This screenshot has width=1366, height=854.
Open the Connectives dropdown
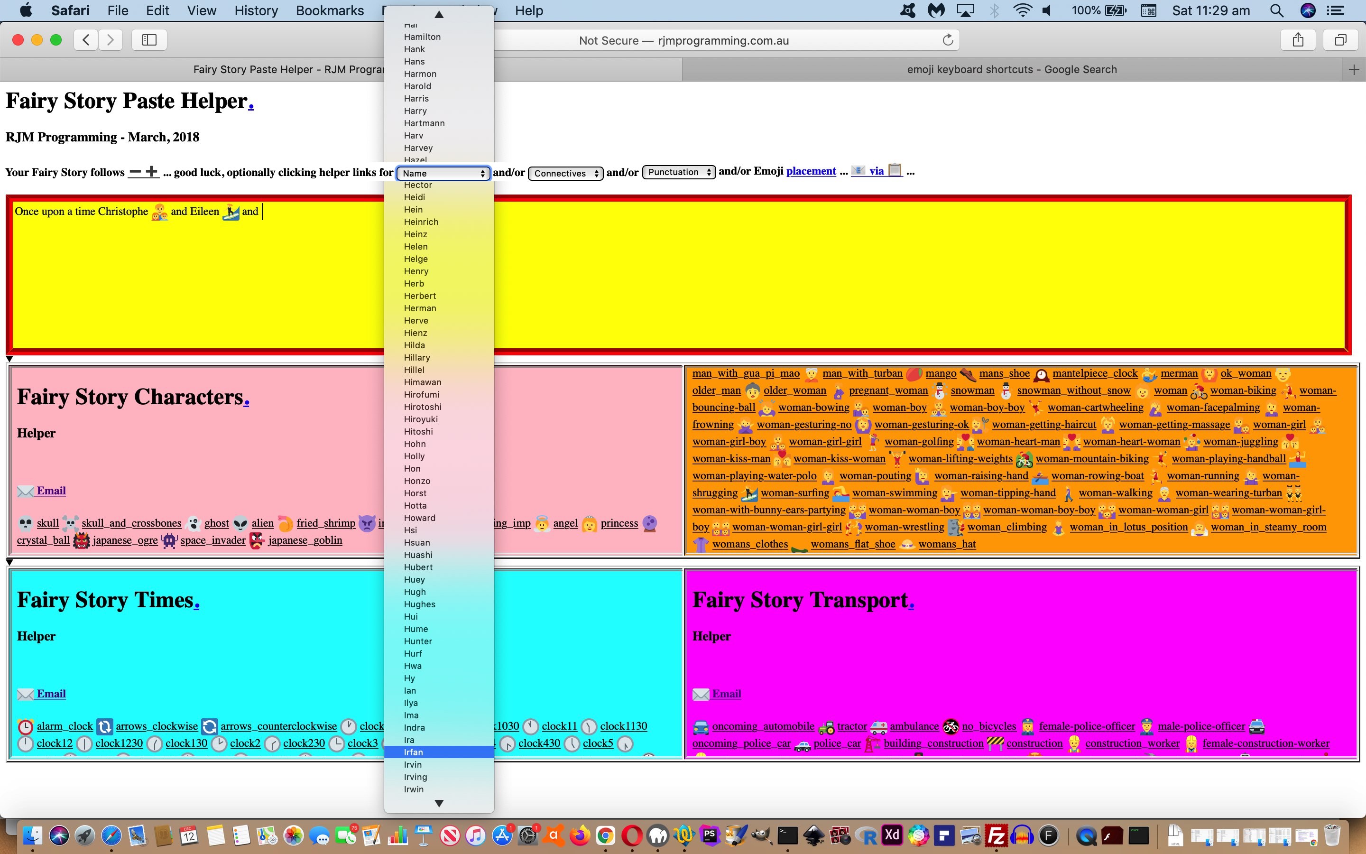click(565, 173)
